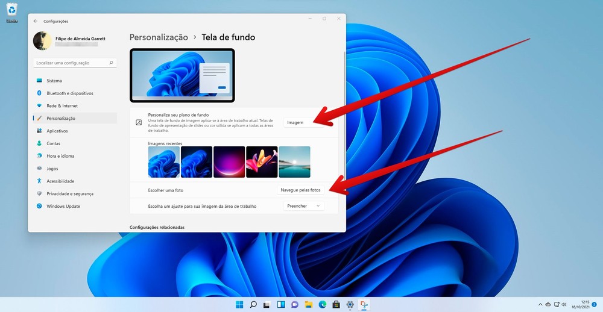
Task: Open Chat from the taskbar
Action: [x=295, y=305]
